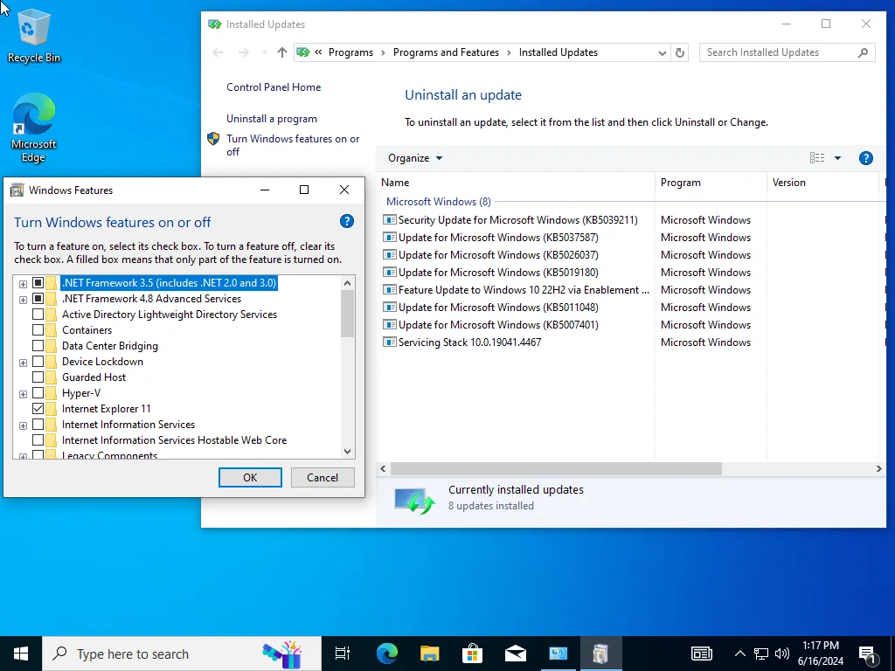Image resolution: width=895 pixels, height=671 pixels.
Task: Click the horizontal scrollbar in Installed Updates
Action: 556,468
